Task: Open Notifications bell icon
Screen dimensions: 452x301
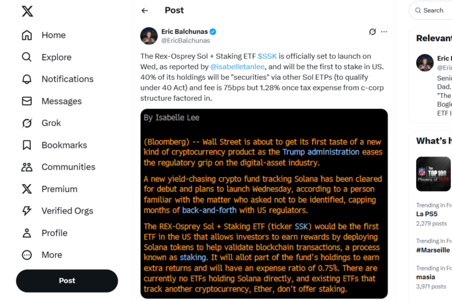Action: (27, 79)
